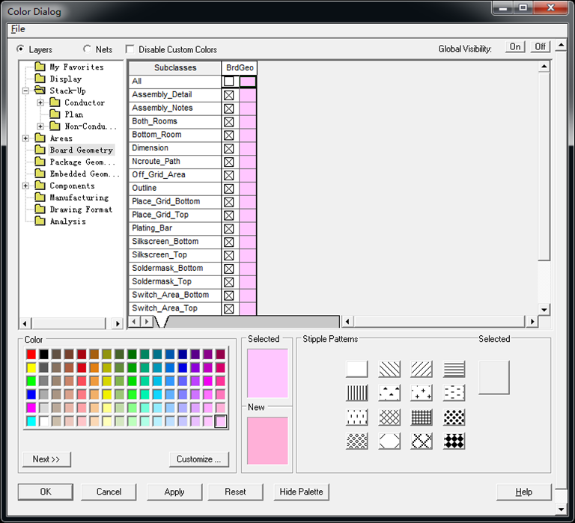575x523 pixels.
Task: Expand the Non-Conductor tree node
Action: (40, 126)
